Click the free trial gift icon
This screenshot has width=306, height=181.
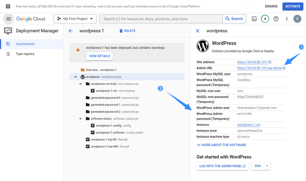click(8, 6)
